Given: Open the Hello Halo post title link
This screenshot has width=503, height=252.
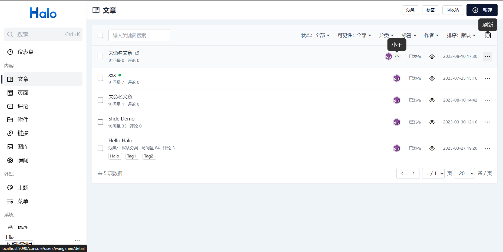Looking at the screenshot, I should point(120,140).
